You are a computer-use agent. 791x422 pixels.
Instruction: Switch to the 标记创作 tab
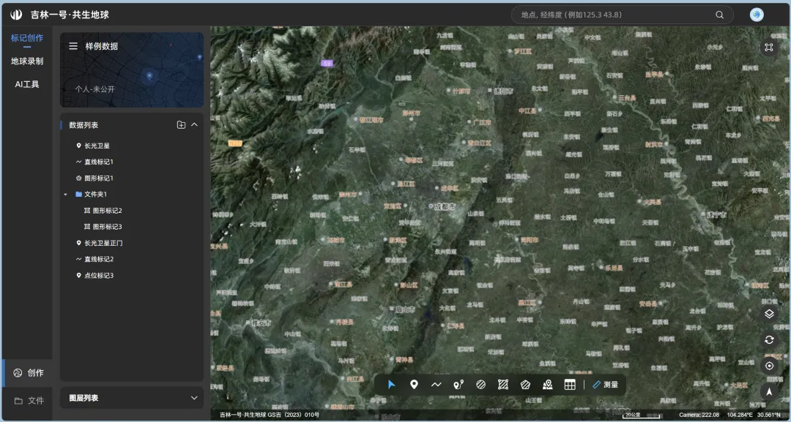pyautogui.click(x=27, y=38)
